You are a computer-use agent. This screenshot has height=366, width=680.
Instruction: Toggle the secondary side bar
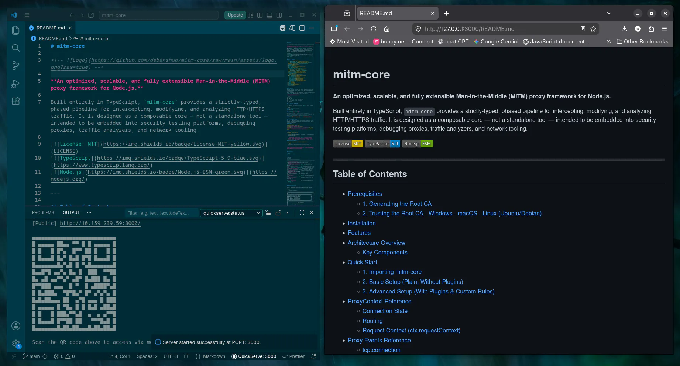(279, 15)
